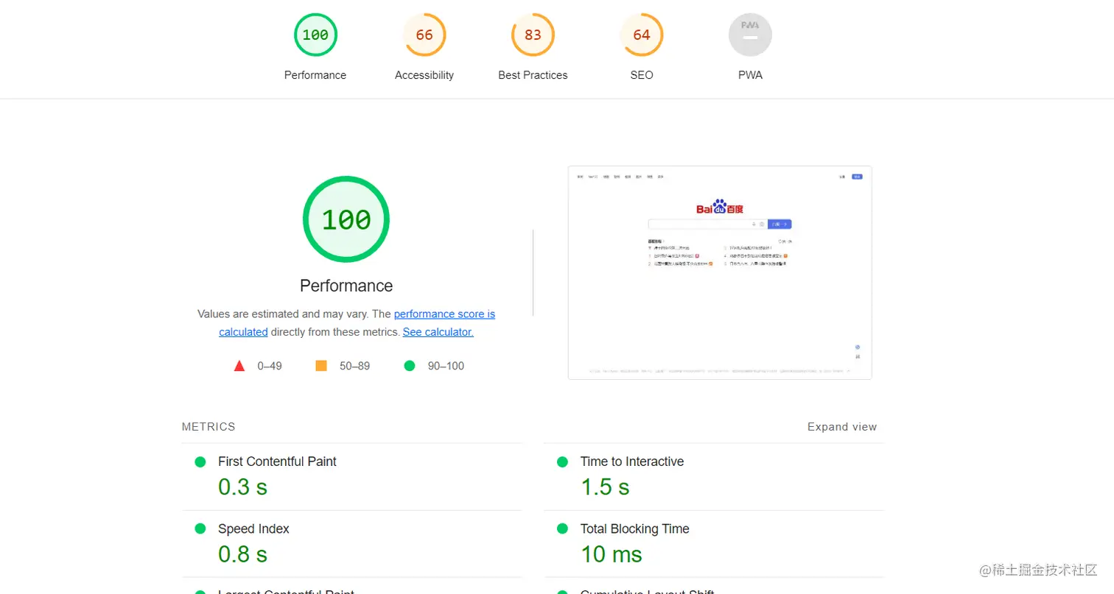
Task: Click the Accessibility score gauge showing 66
Action: click(424, 35)
